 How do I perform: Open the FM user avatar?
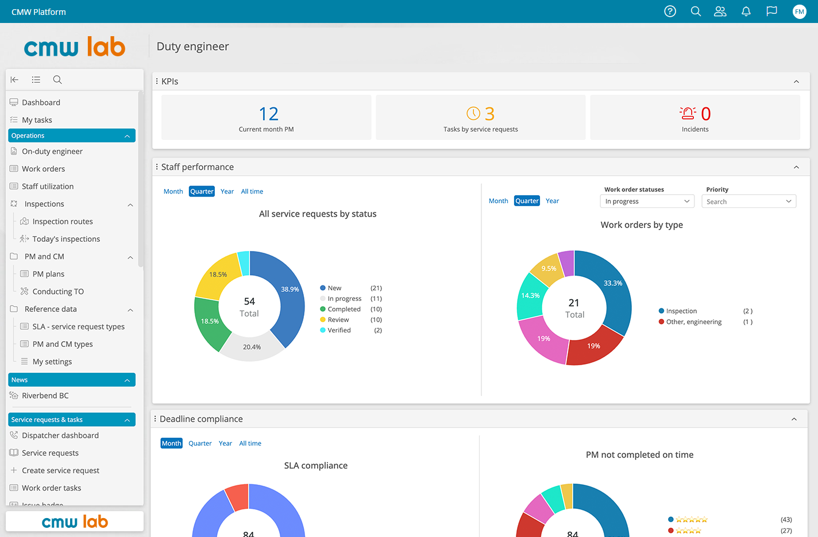click(800, 11)
